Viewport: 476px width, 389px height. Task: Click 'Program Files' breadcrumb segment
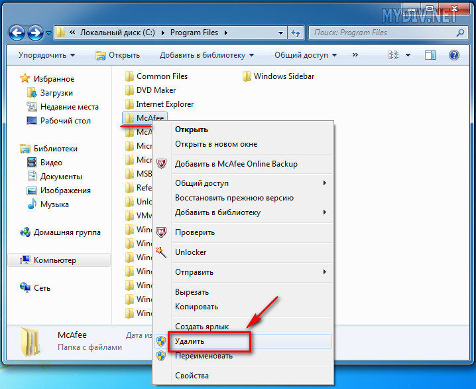pos(194,33)
